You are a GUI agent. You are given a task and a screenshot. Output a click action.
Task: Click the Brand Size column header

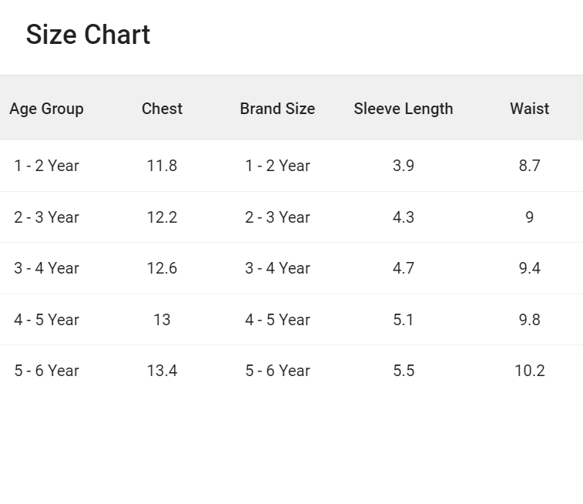pyautogui.click(x=277, y=109)
